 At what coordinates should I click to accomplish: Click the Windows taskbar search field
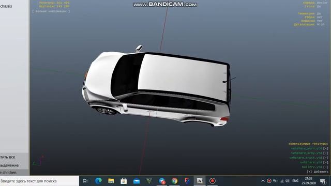(39, 181)
